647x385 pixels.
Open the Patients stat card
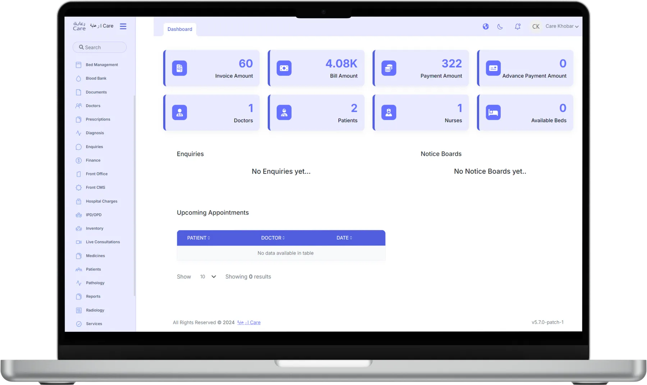point(316,113)
